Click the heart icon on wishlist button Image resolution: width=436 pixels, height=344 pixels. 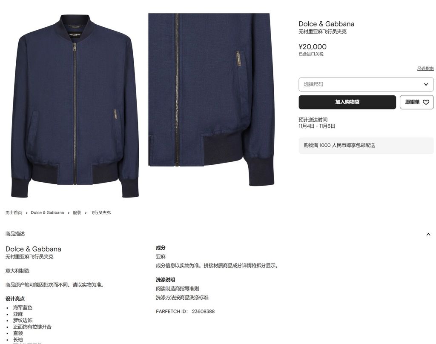click(x=426, y=102)
